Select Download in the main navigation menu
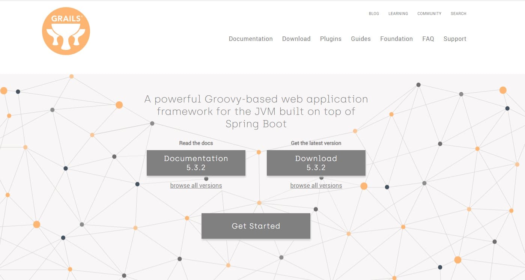 click(x=296, y=39)
